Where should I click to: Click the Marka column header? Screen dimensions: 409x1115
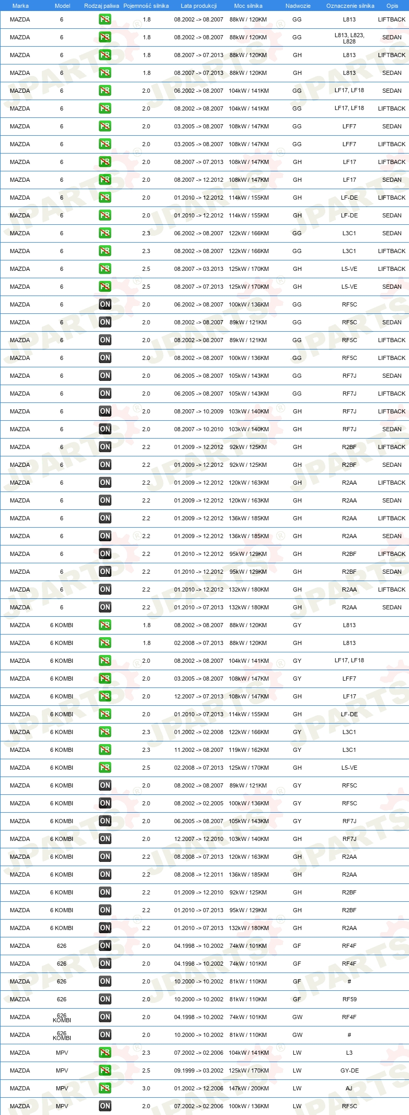(20, 6)
